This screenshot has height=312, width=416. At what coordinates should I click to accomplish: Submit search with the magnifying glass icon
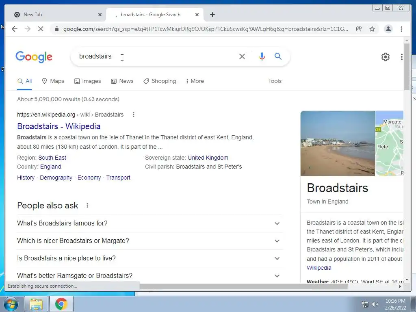278,56
